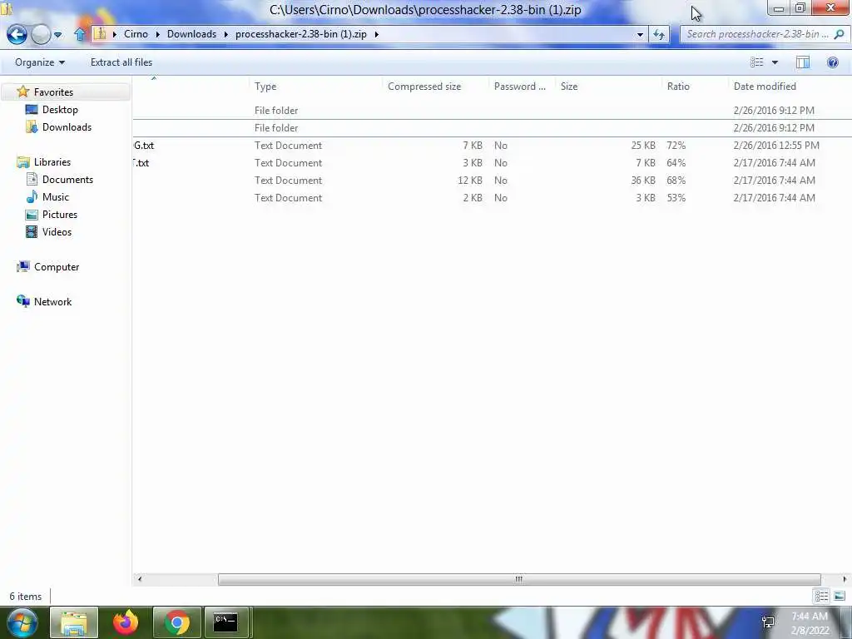Open the Help icon
Image resolution: width=852 pixels, height=639 pixels.
[832, 62]
